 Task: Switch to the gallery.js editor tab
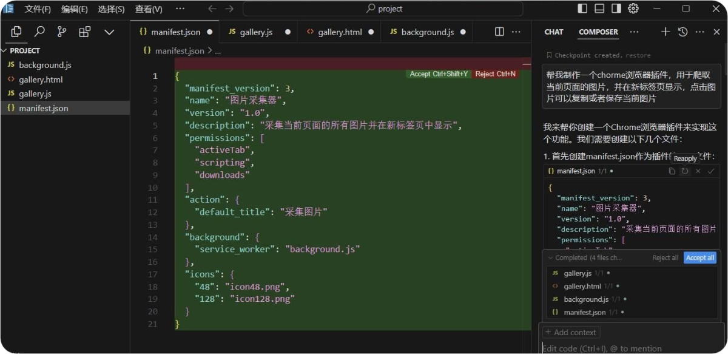pos(257,32)
